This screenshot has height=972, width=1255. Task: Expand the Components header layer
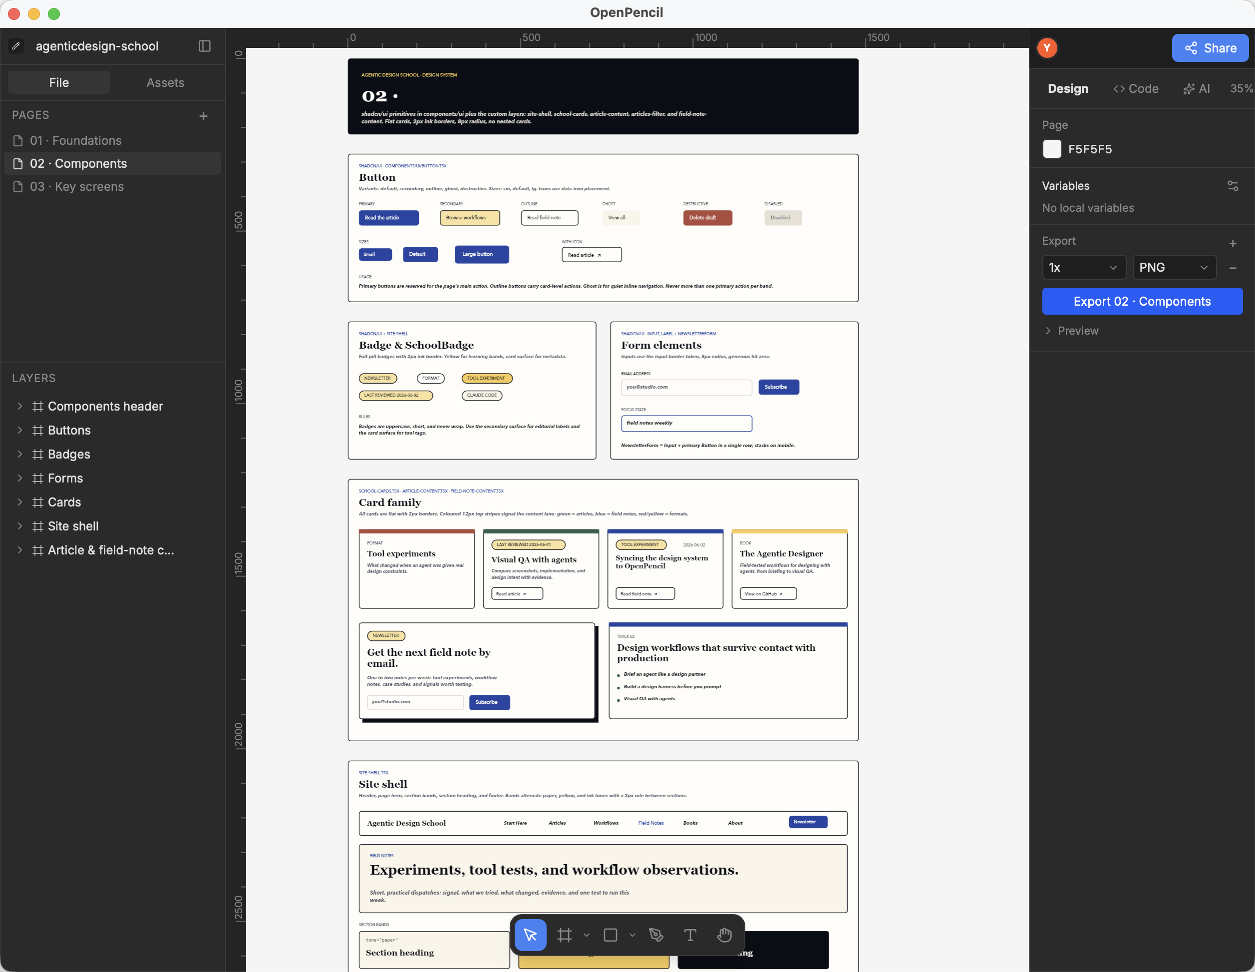coord(20,407)
